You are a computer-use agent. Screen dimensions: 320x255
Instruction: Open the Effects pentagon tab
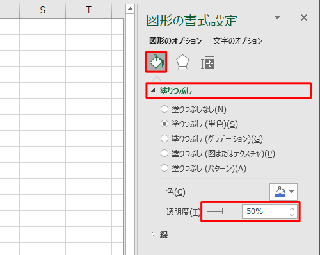[x=182, y=62]
